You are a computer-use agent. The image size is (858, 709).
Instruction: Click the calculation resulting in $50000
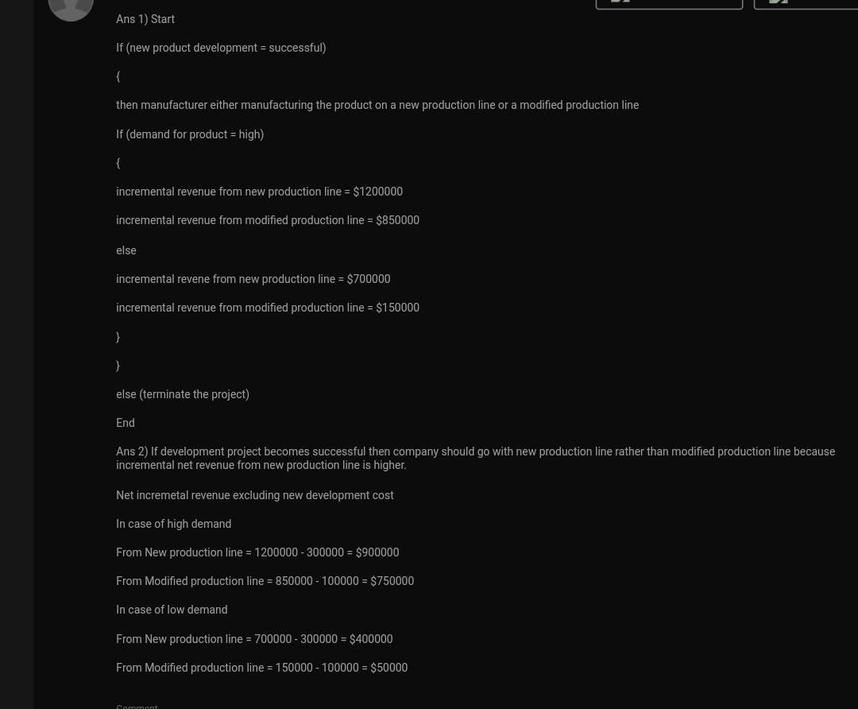click(261, 668)
